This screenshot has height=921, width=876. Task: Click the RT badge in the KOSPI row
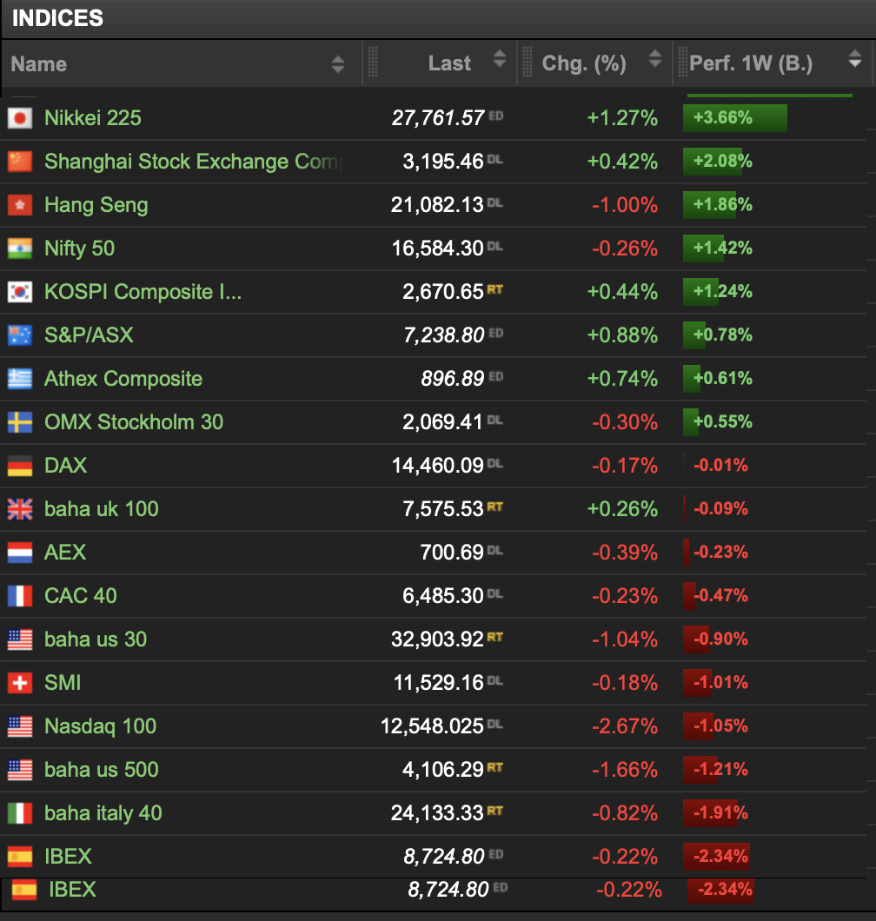click(x=494, y=289)
